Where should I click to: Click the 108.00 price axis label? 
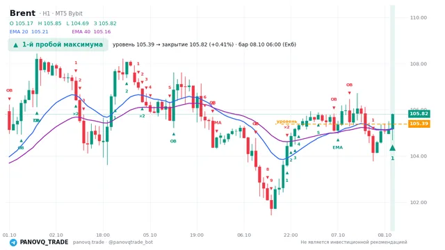(x=419, y=64)
